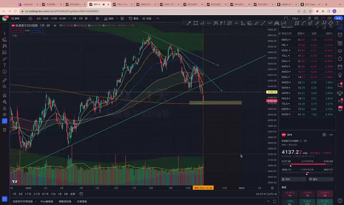344x205 pixels.
Task: Click the add symbol plus icon
Action: click(31, 18)
